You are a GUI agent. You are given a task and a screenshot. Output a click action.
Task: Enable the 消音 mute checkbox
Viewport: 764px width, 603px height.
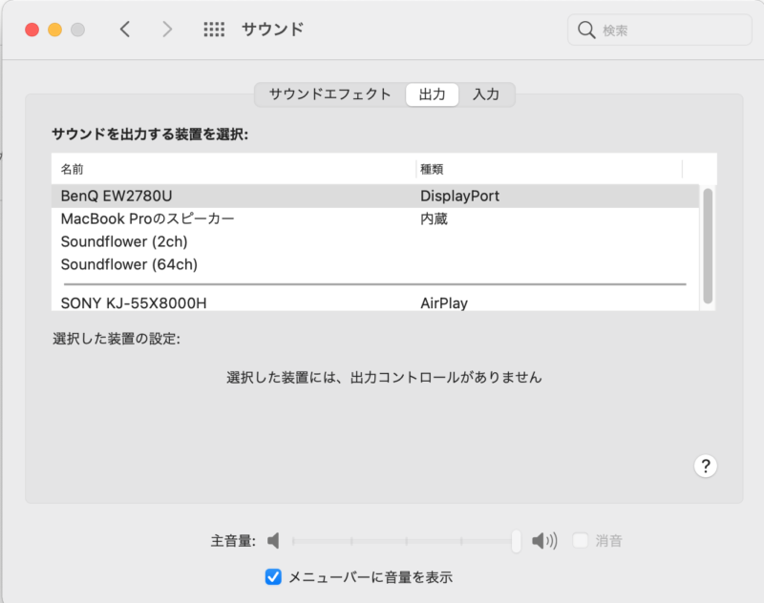[580, 540]
